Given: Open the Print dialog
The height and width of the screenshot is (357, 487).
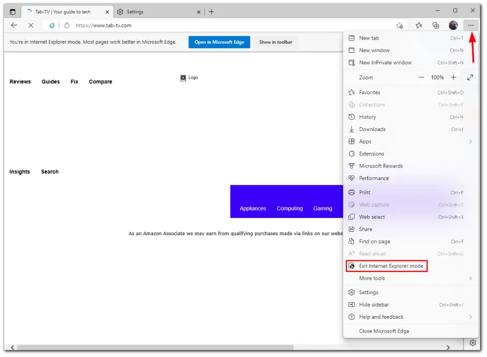Looking at the screenshot, I should [364, 192].
